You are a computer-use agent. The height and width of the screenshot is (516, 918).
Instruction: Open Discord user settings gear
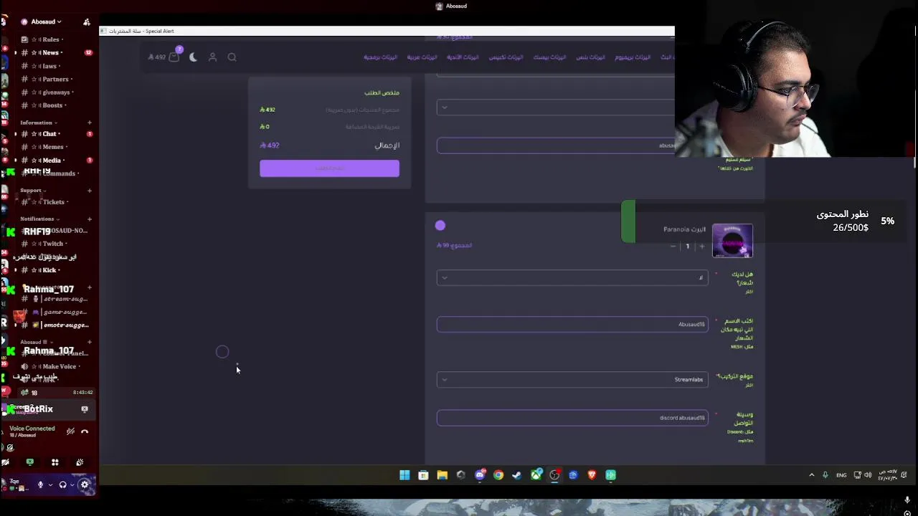85,485
